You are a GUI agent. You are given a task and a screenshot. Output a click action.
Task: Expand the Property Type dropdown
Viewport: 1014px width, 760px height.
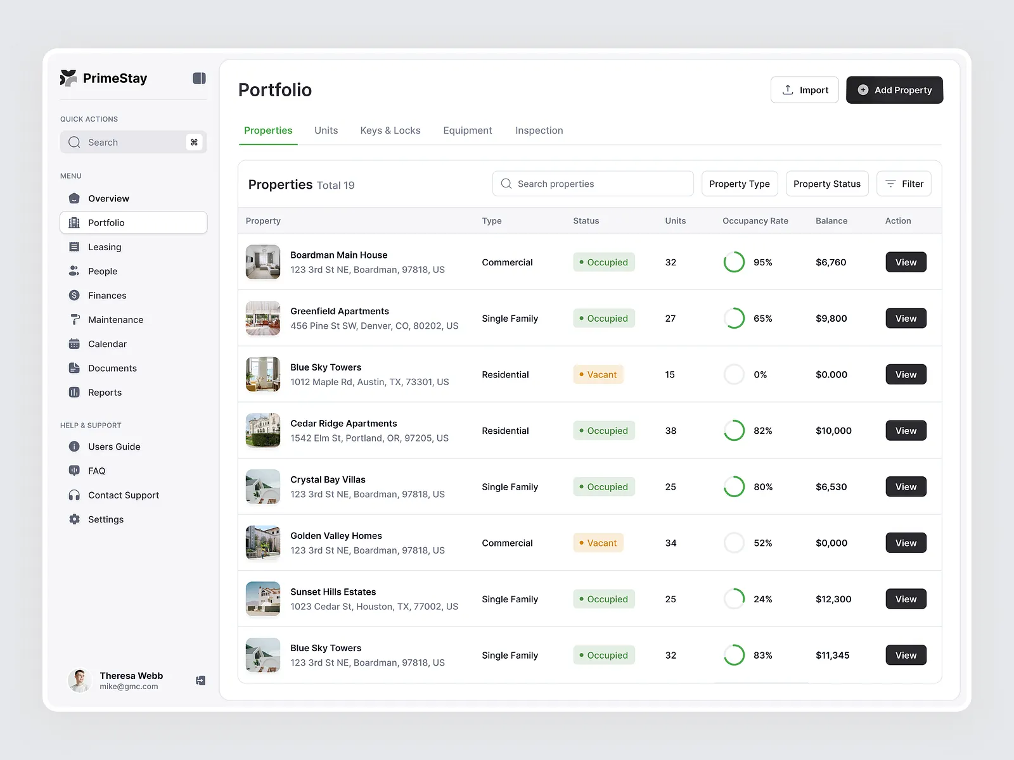[739, 184]
